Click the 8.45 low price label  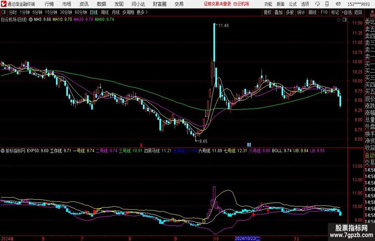(203, 141)
